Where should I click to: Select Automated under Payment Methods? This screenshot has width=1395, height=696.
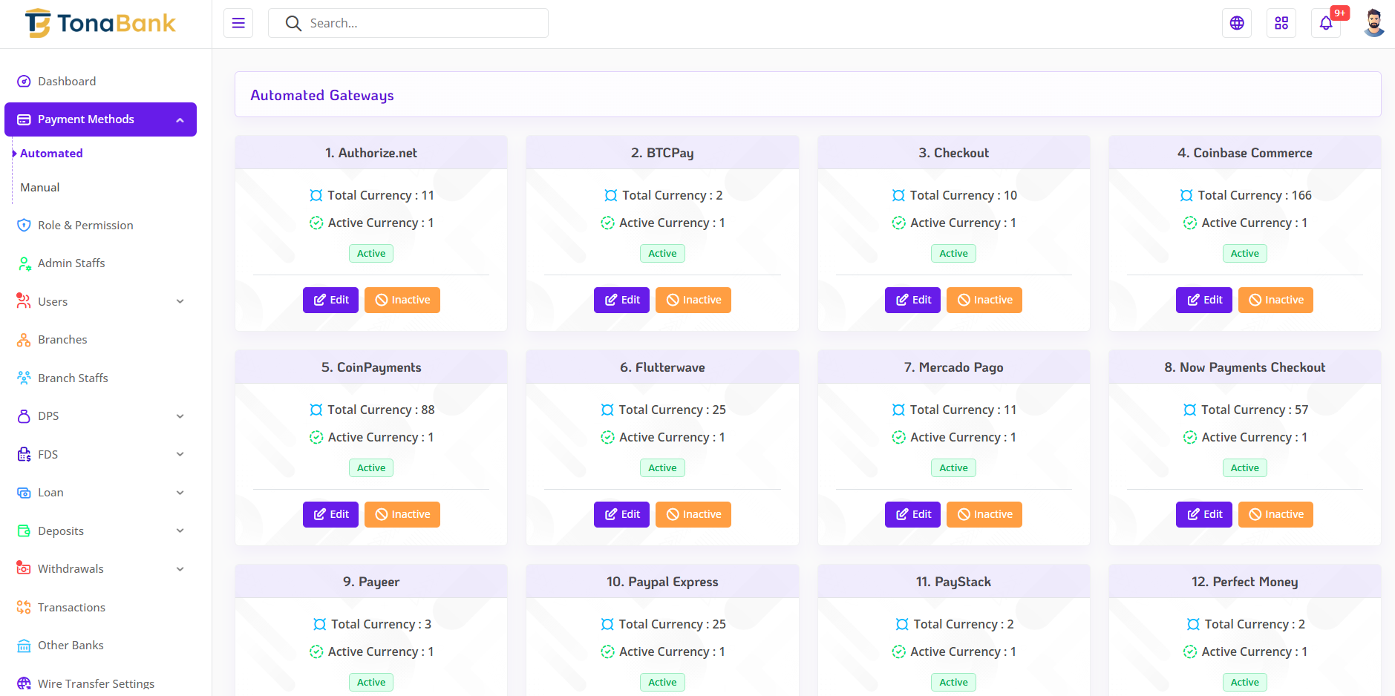point(51,154)
